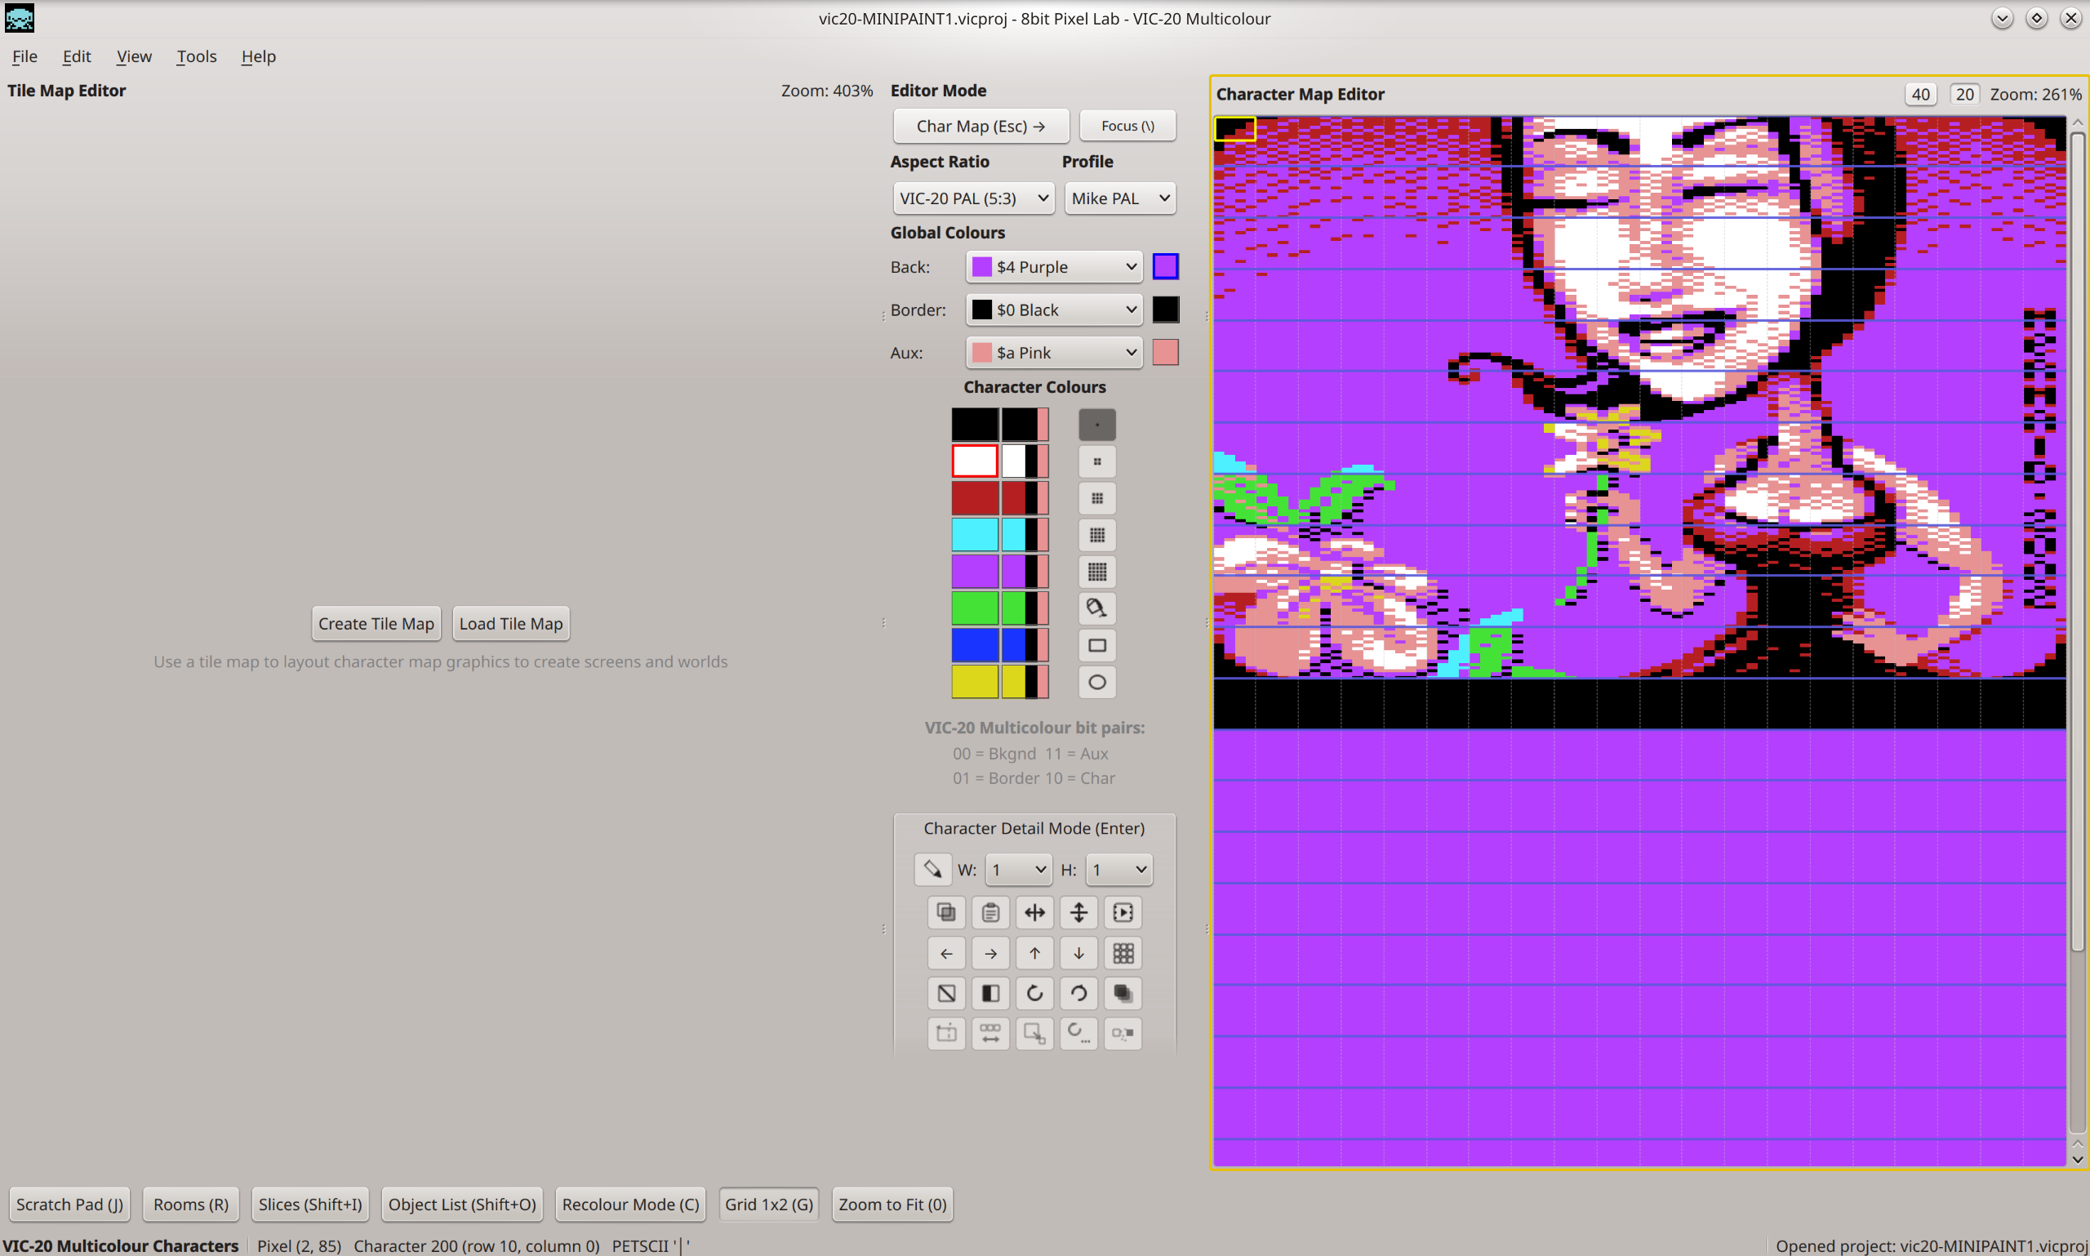Select the solid green character colour

(975, 608)
